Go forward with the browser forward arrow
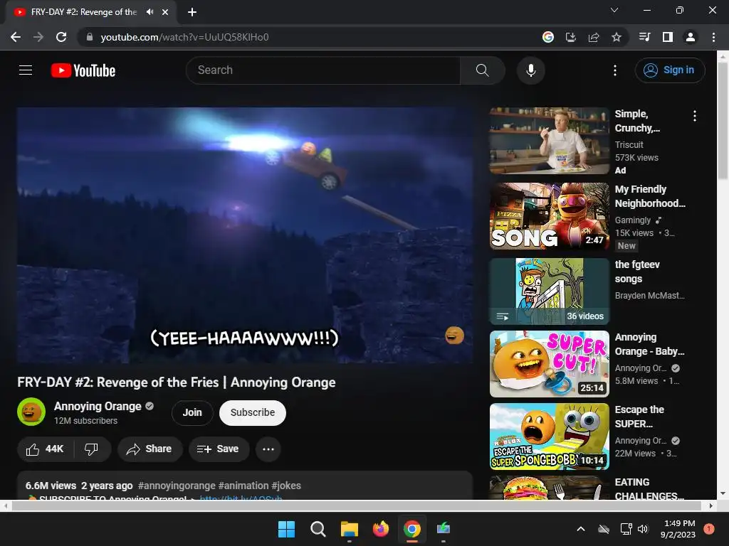 (38, 37)
